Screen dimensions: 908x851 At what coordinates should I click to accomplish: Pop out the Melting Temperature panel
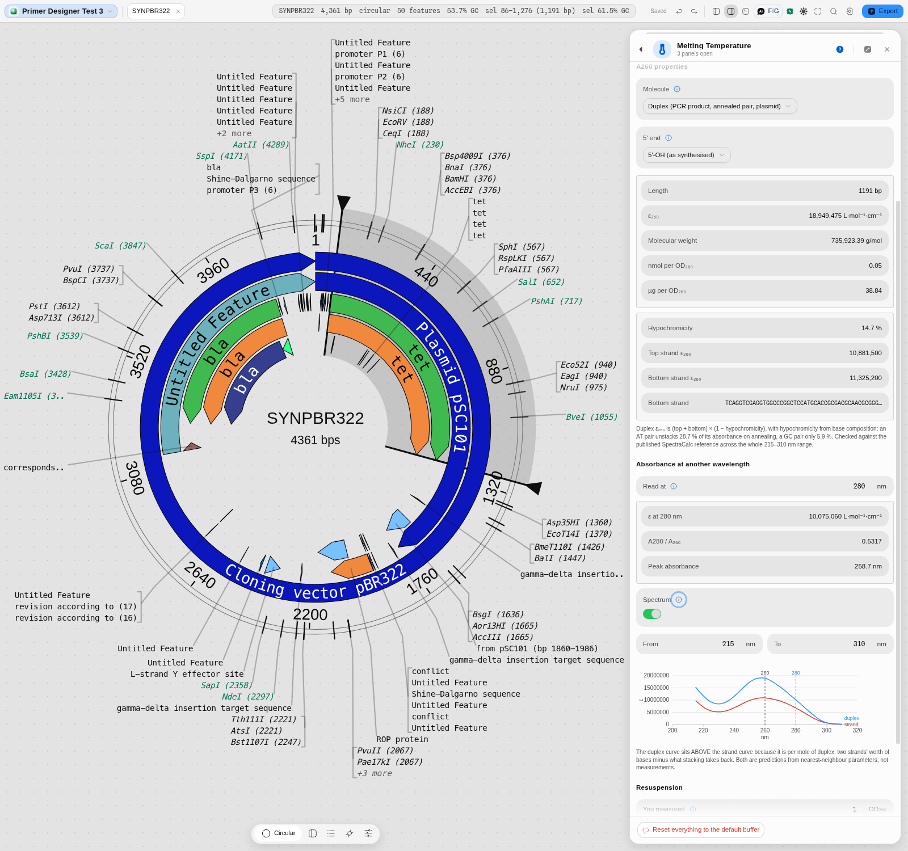tap(868, 49)
